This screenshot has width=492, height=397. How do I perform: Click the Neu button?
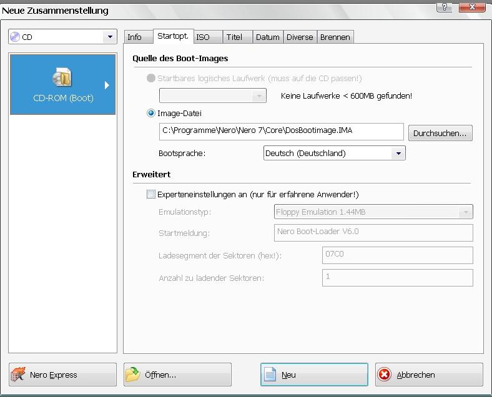tap(314, 375)
